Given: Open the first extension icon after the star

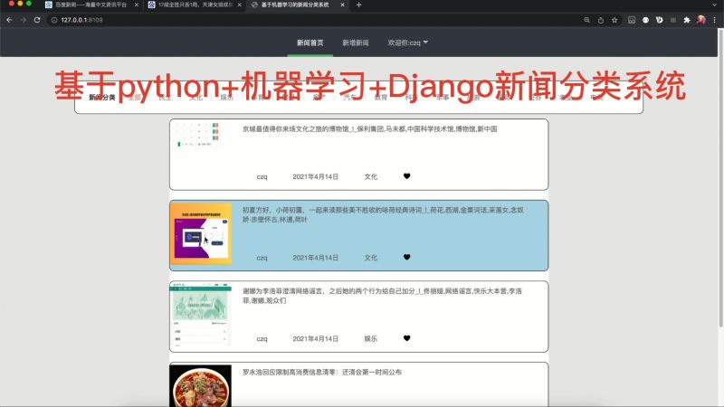Looking at the screenshot, I should (x=632, y=20).
